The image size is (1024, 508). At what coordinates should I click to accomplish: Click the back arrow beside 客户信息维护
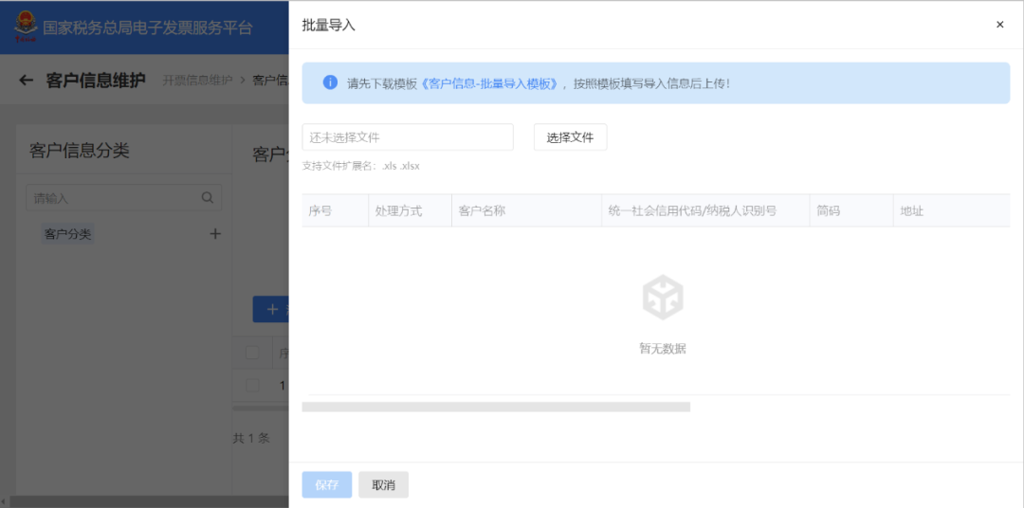(x=27, y=81)
